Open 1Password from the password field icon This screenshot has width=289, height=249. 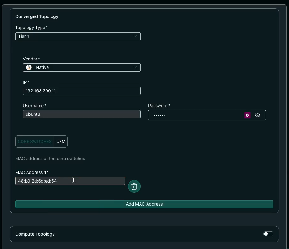247,115
